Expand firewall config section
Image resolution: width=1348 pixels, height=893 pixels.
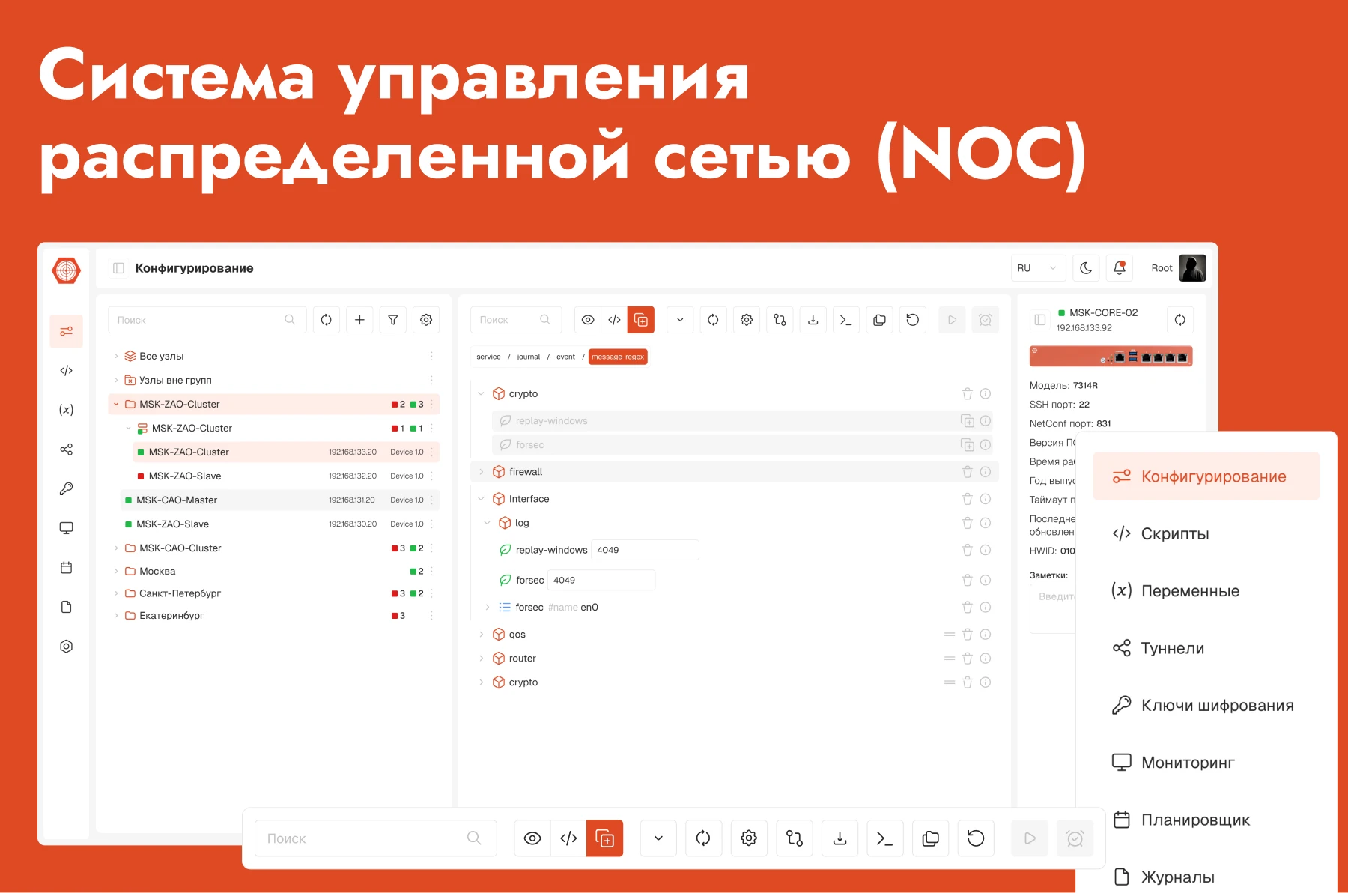481,472
